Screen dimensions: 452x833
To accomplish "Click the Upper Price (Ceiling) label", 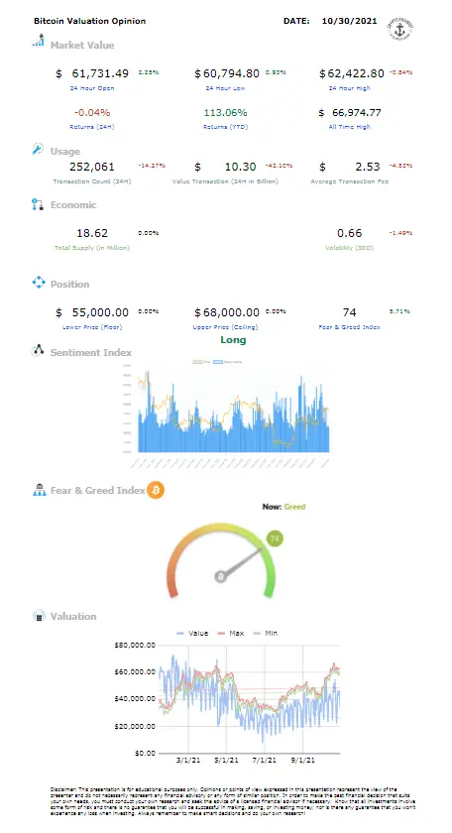I will [225, 327].
